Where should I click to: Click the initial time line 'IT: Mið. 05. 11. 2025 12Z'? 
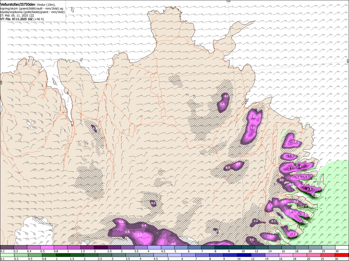tap(17, 16)
